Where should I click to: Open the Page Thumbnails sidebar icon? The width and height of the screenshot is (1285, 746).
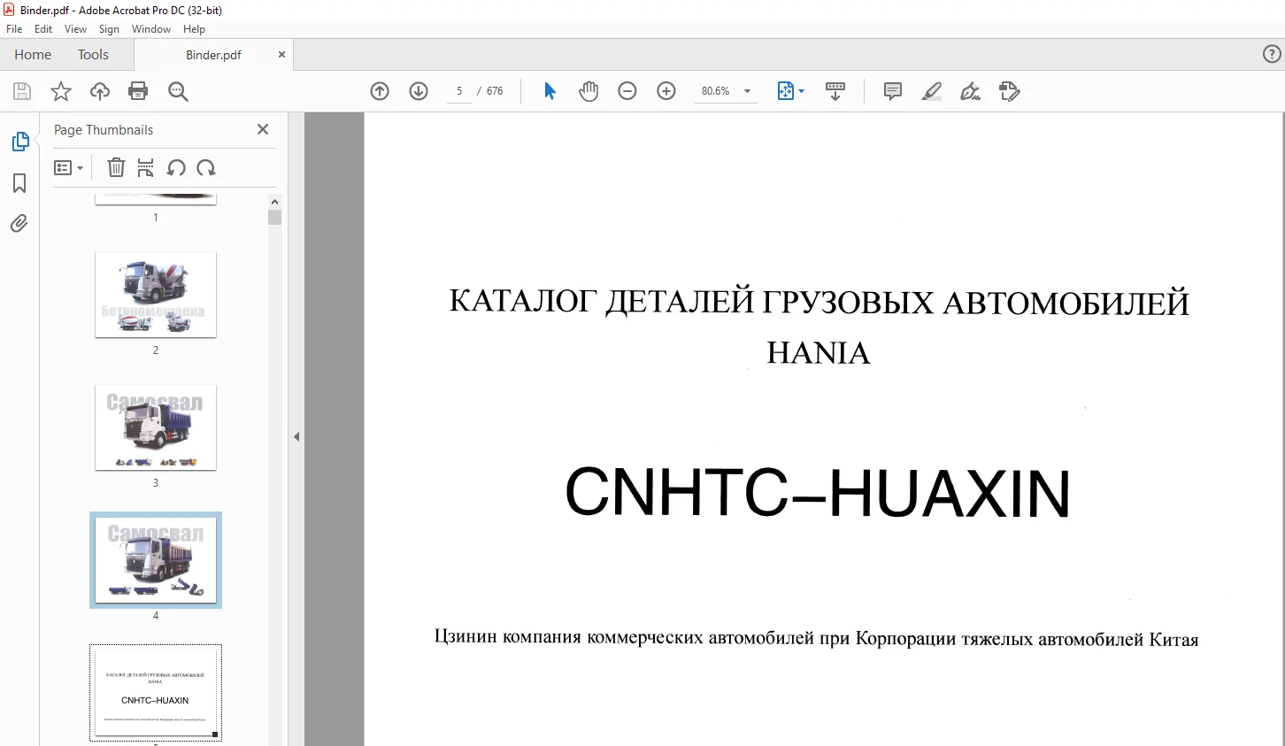[x=19, y=142]
